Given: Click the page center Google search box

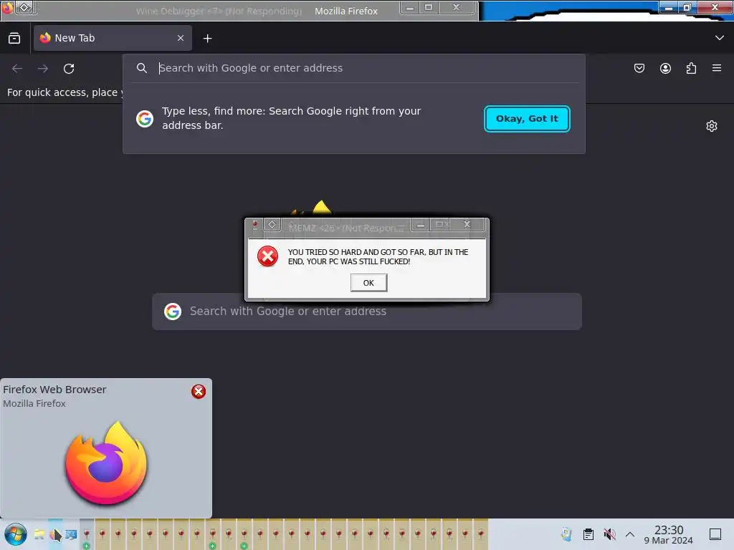Looking at the screenshot, I should click(x=367, y=312).
